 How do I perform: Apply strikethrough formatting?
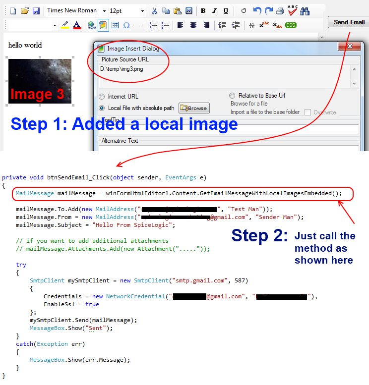[251, 25]
